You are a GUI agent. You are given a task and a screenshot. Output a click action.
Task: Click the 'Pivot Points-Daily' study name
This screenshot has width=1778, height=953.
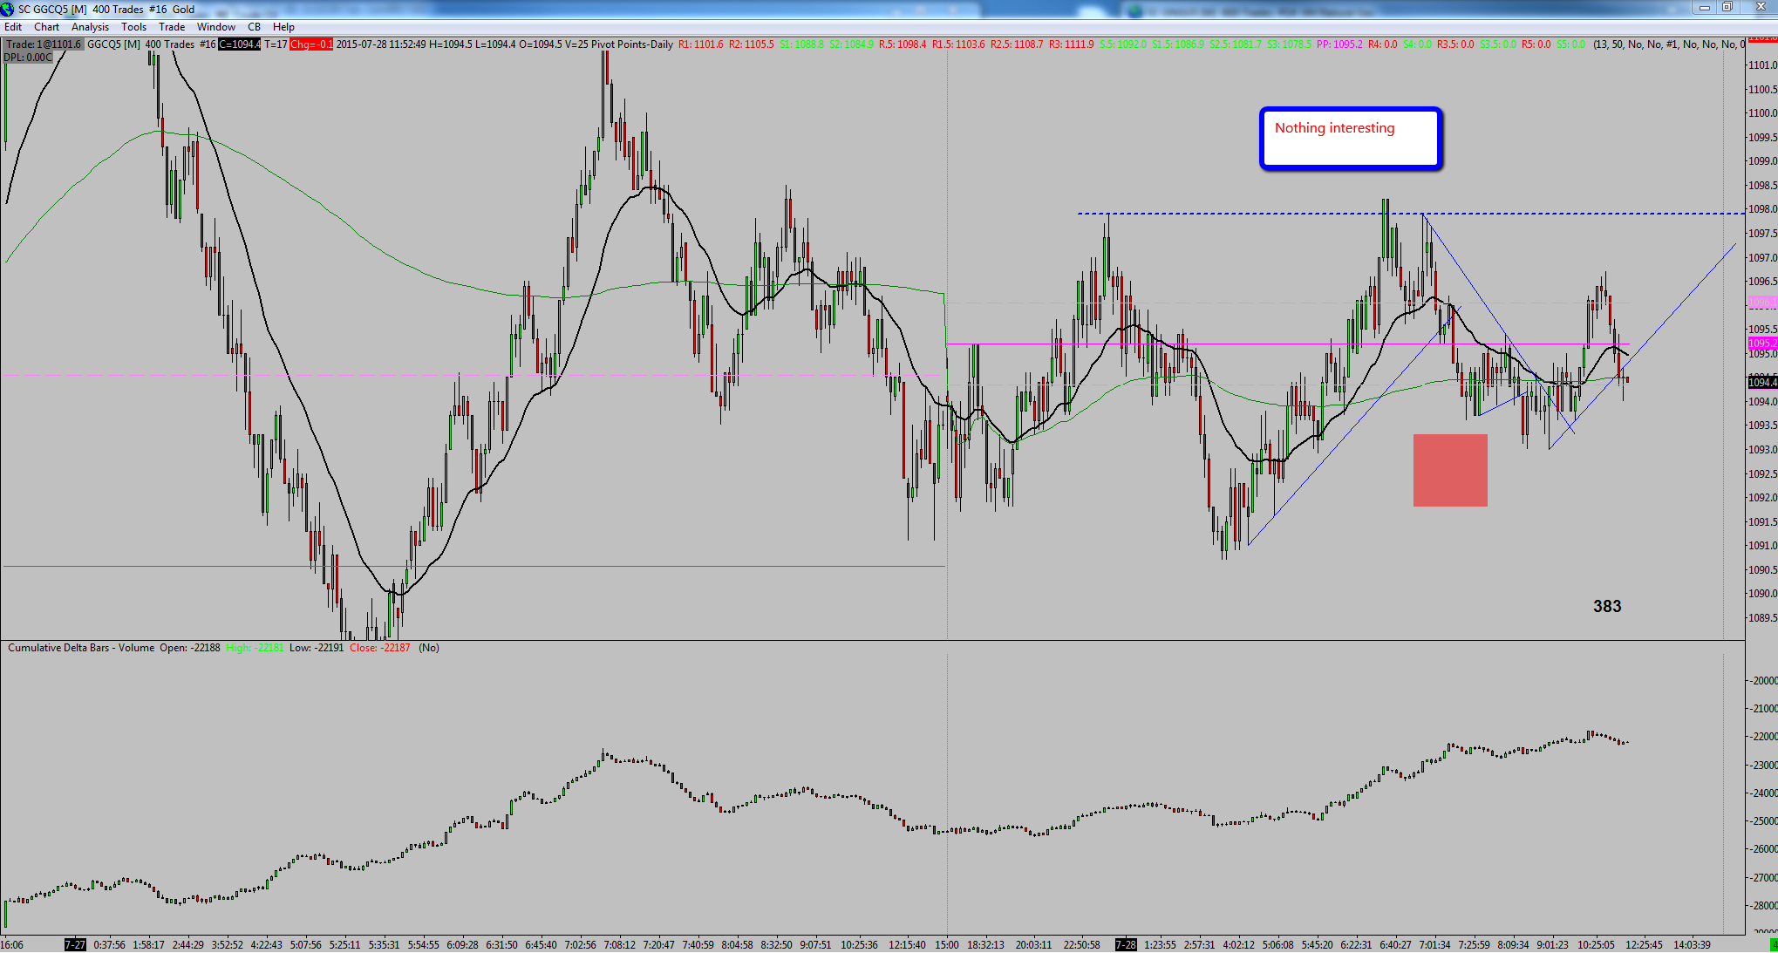(632, 44)
